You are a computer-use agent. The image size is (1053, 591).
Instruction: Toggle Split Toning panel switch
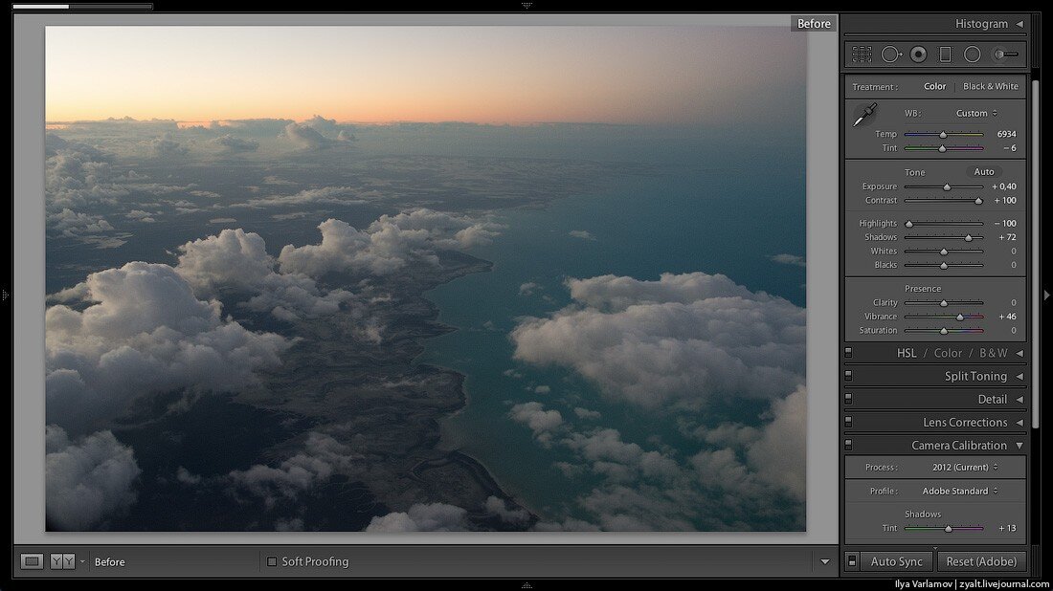[x=848, y=376]
